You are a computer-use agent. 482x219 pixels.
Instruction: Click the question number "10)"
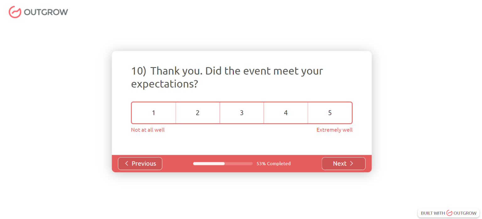click(x=138, y=71)
